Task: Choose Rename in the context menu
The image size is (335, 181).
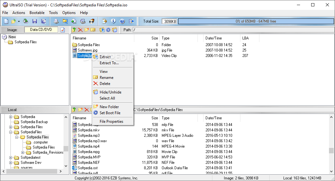Action: 113,77
